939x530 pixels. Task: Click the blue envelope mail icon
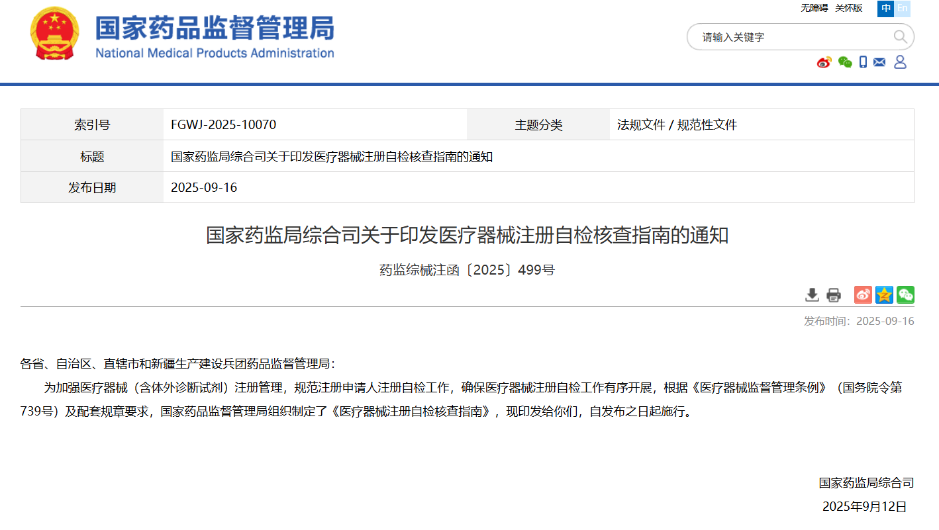879,62
